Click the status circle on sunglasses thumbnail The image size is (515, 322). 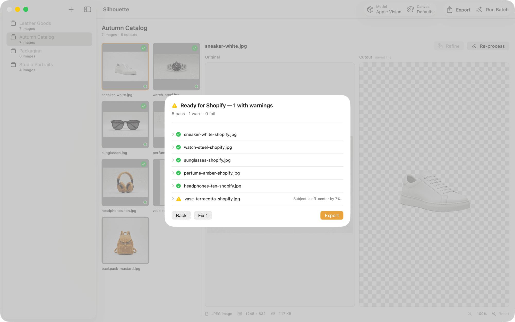145,145
